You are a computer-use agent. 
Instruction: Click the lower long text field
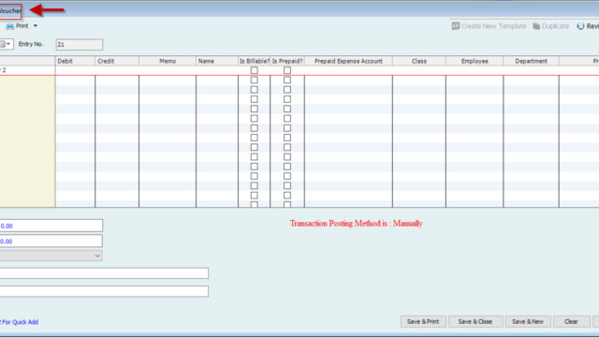pos(104,291)
